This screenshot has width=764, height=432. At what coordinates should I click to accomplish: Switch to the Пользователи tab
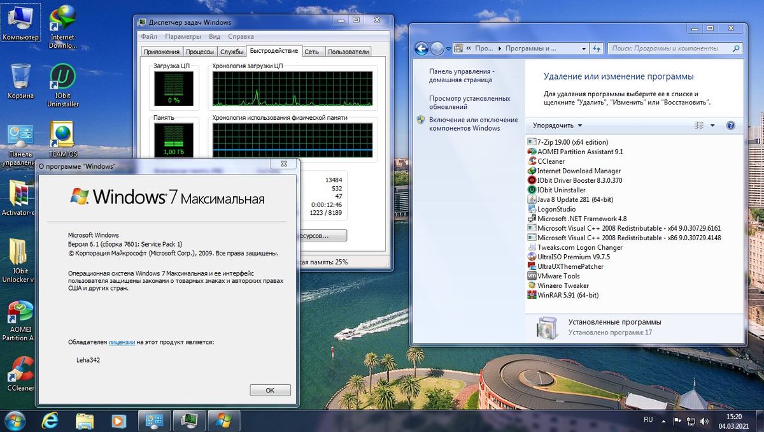point(348,52)
